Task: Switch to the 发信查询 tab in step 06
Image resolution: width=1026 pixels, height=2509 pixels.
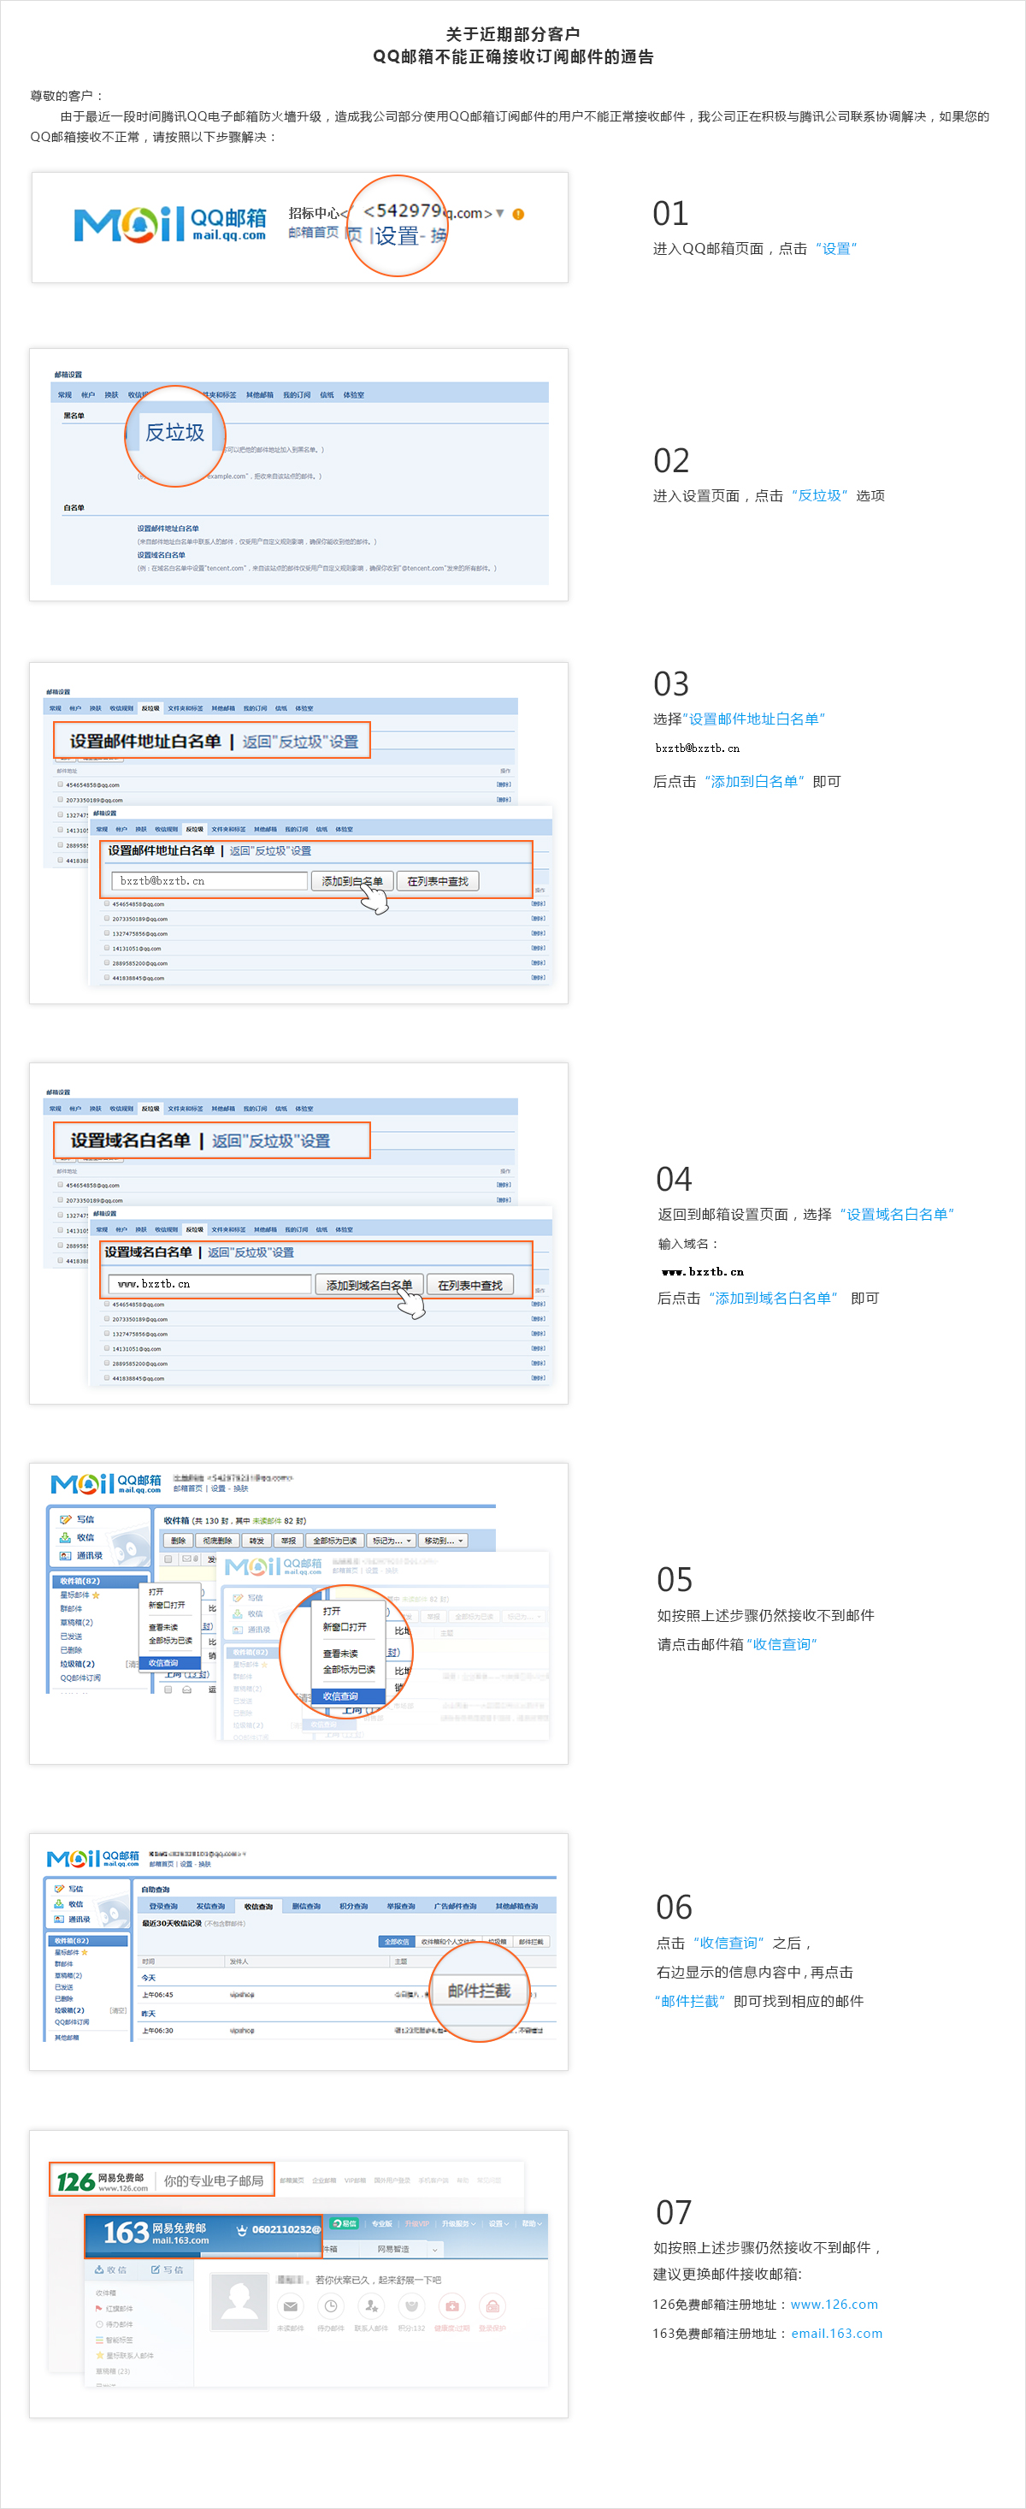Action: (x=210, y=1906)
